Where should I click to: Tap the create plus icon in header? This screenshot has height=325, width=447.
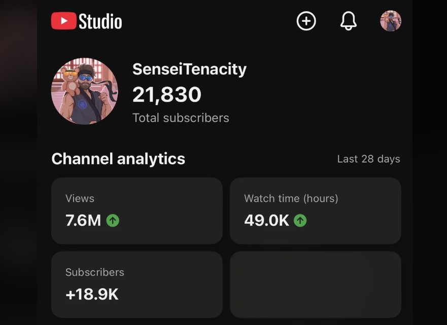[306, 21]
